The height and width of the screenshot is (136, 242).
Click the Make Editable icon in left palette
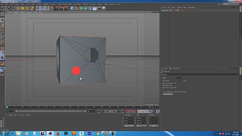pyautogui.click(x=2, y=14)
